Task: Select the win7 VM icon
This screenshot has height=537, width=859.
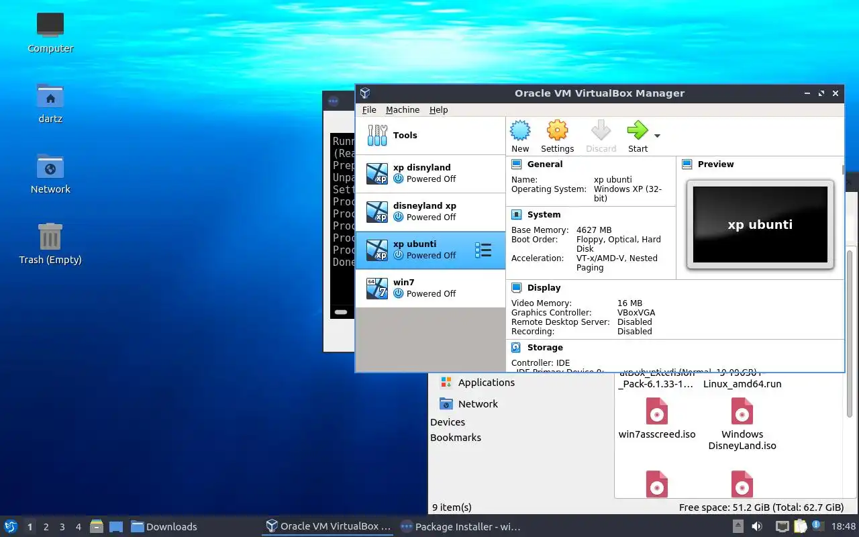Action: [377, 288]
